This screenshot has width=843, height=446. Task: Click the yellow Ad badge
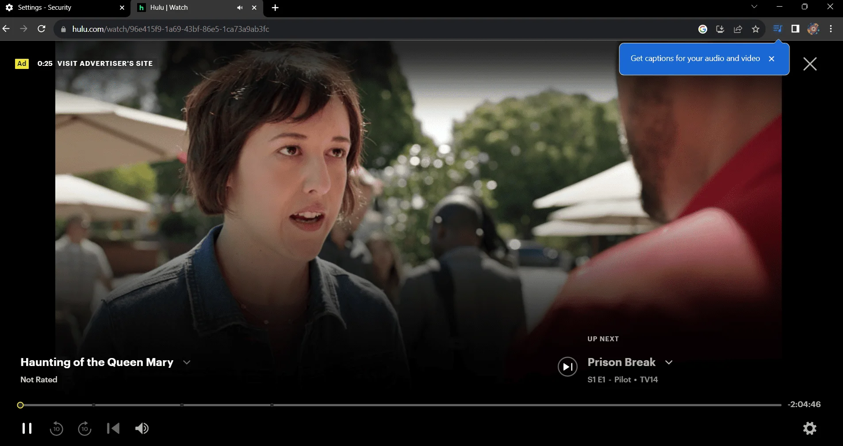click(22, 64)
